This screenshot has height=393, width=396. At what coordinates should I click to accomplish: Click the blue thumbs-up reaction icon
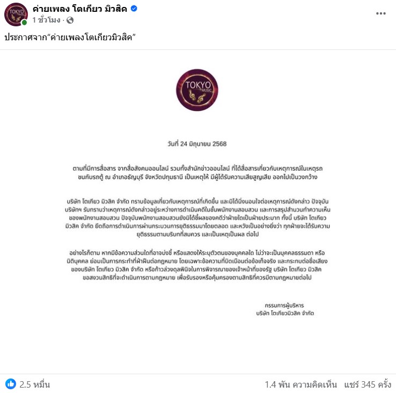pos(11,384)
